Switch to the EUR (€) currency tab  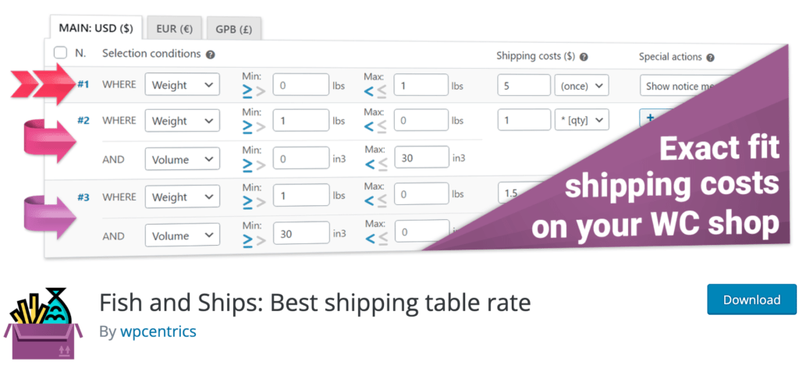coord(175,29)
